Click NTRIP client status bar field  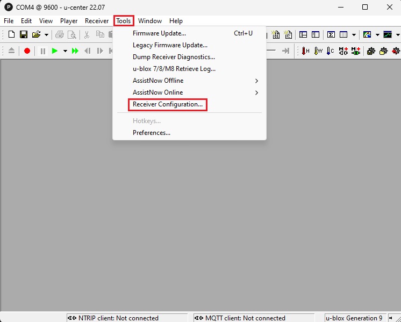pyautogui.click(x=127, y=318)
